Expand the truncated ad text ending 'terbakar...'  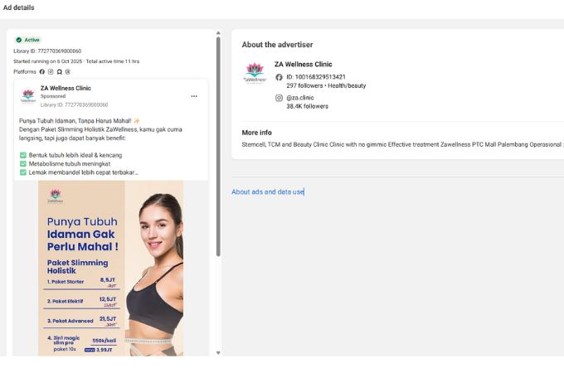(x=124, y=172)
